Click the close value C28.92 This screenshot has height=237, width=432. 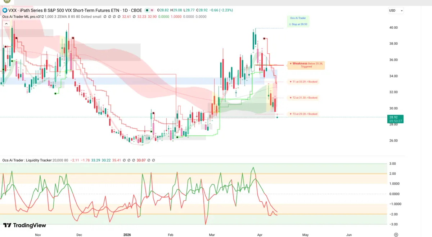click(x=203, y=11)
